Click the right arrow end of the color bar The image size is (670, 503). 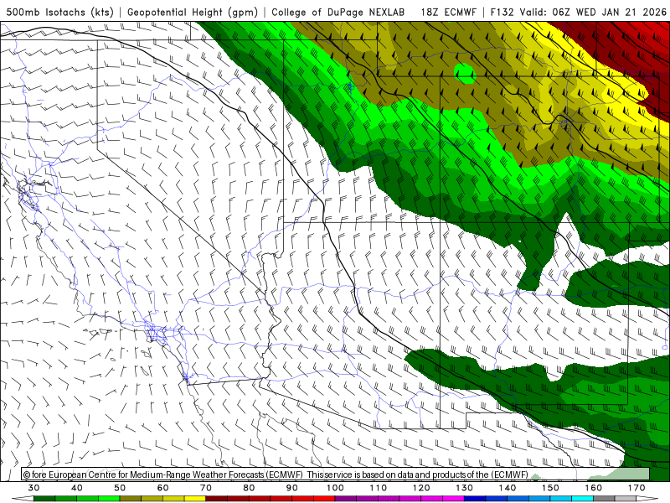point(647,498)
